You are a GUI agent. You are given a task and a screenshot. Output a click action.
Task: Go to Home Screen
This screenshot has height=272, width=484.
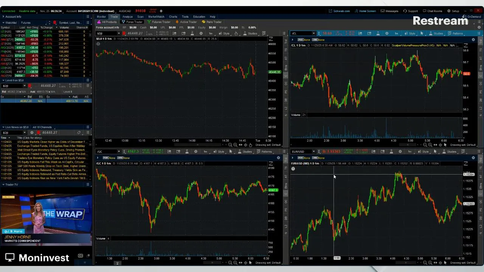365,11
